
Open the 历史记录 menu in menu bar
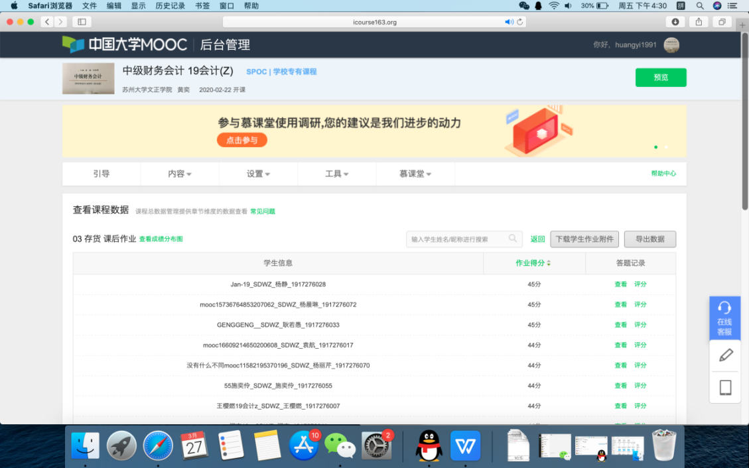(x=170, y=5)
